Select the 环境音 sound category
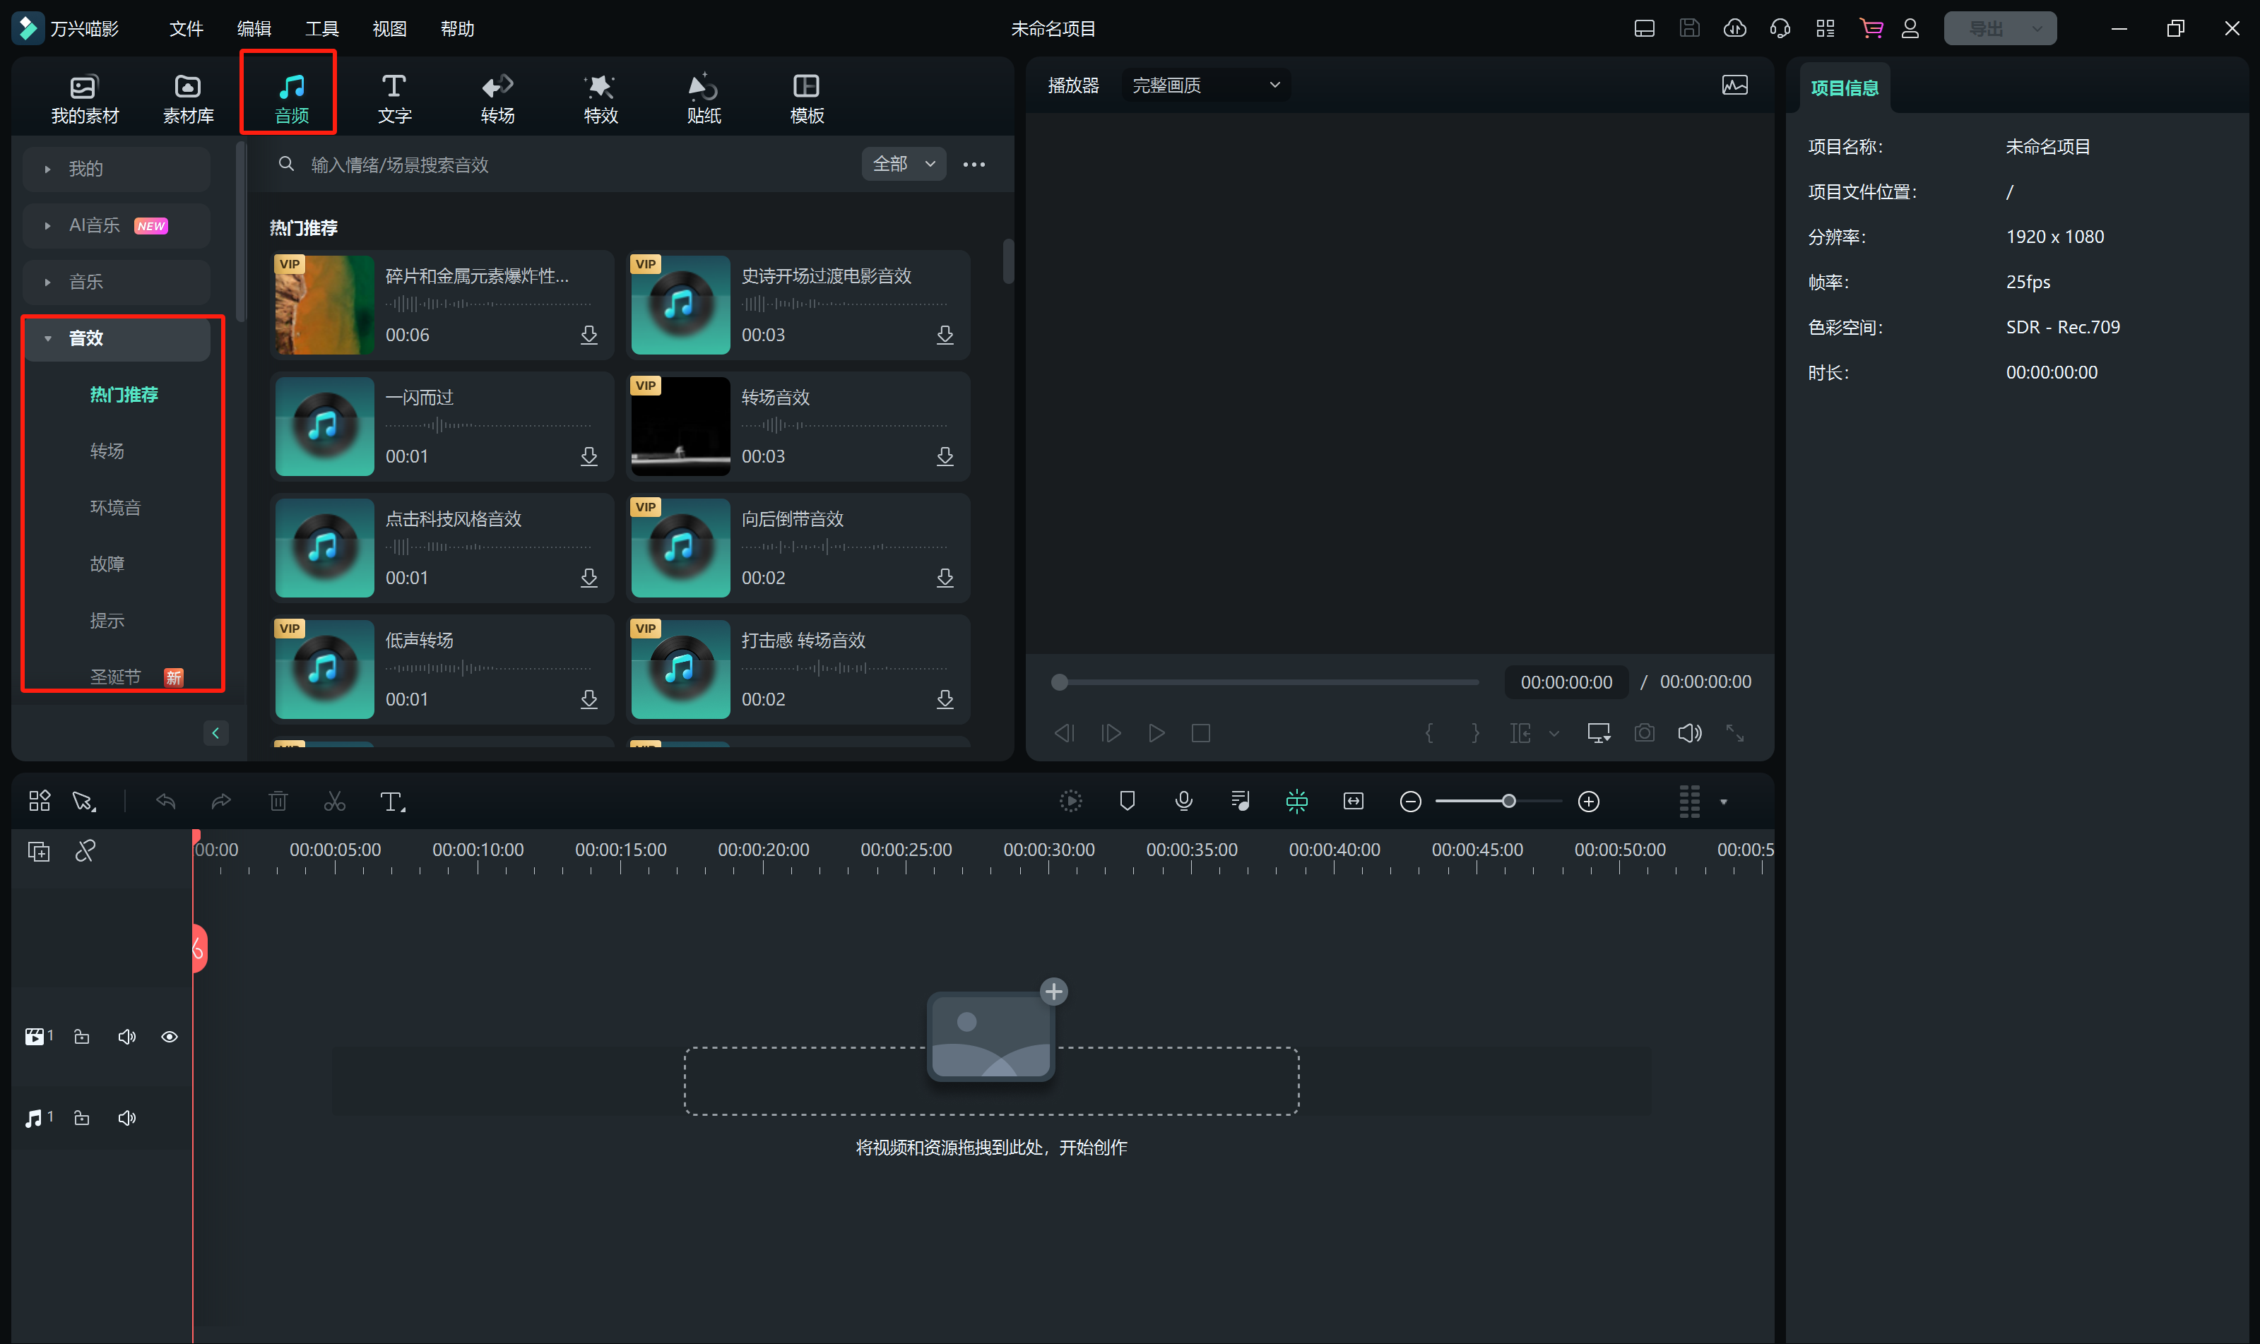The width and height of the screenshot is (2260, 1344). point(115,507)
